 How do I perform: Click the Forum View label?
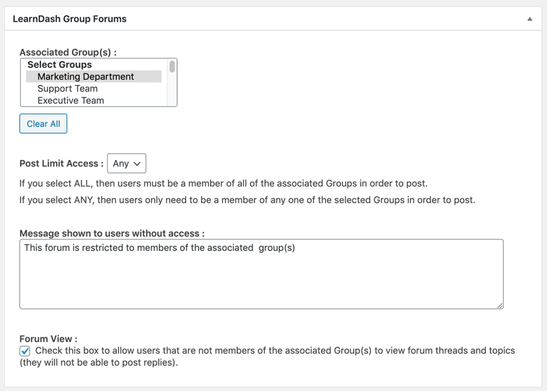[x=48, y=339]
